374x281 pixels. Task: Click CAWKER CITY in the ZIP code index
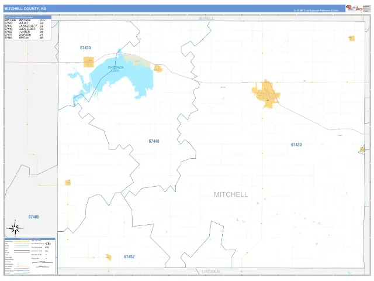coord(27,26)
